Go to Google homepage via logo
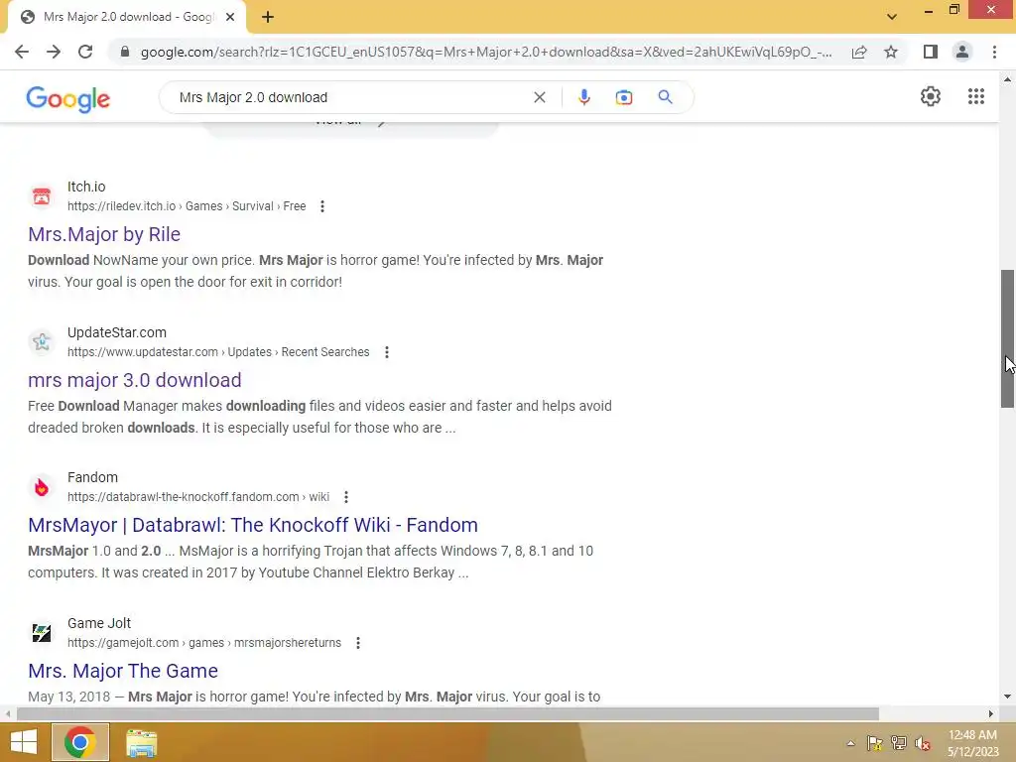Image resolution: width=1016 pixels, height=762 pixels. coord(68,99)
